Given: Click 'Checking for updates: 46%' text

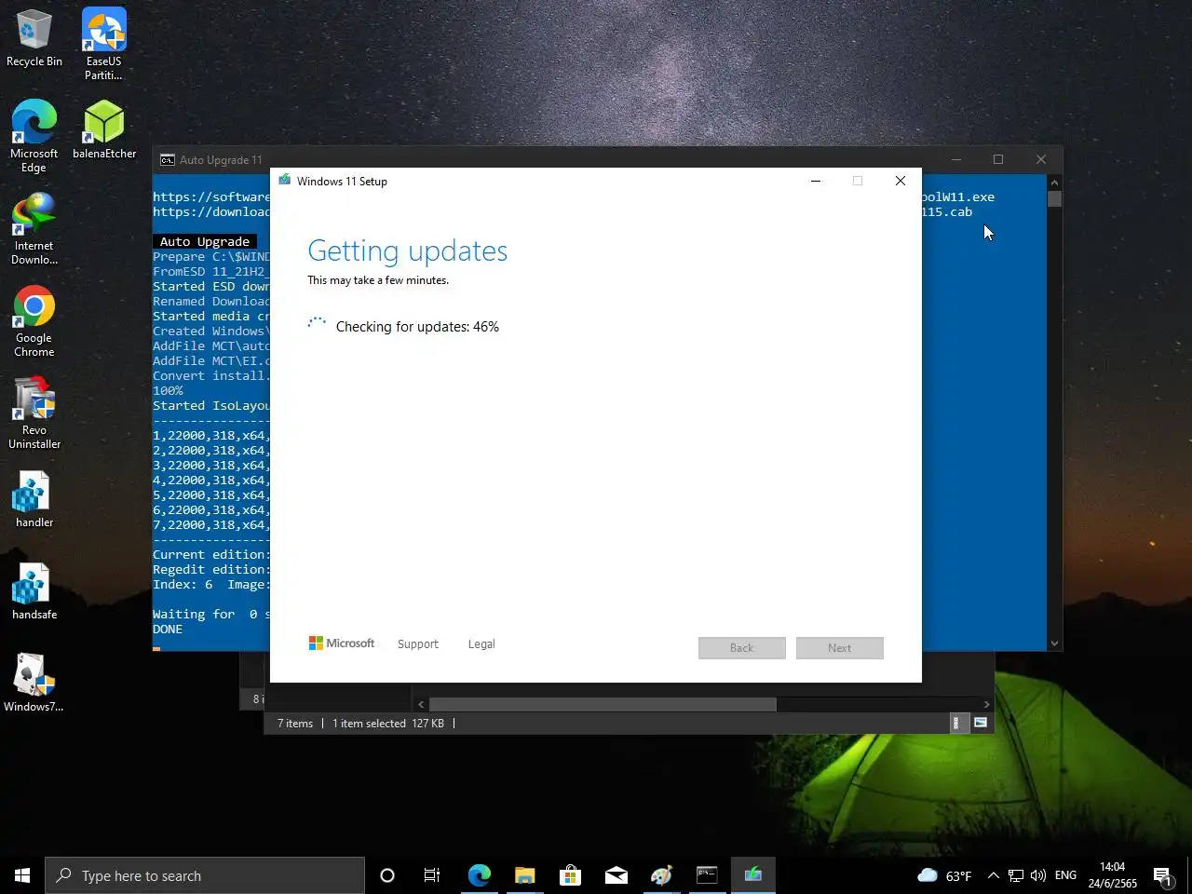Looking at the screenshot, I should pos(417,327).
